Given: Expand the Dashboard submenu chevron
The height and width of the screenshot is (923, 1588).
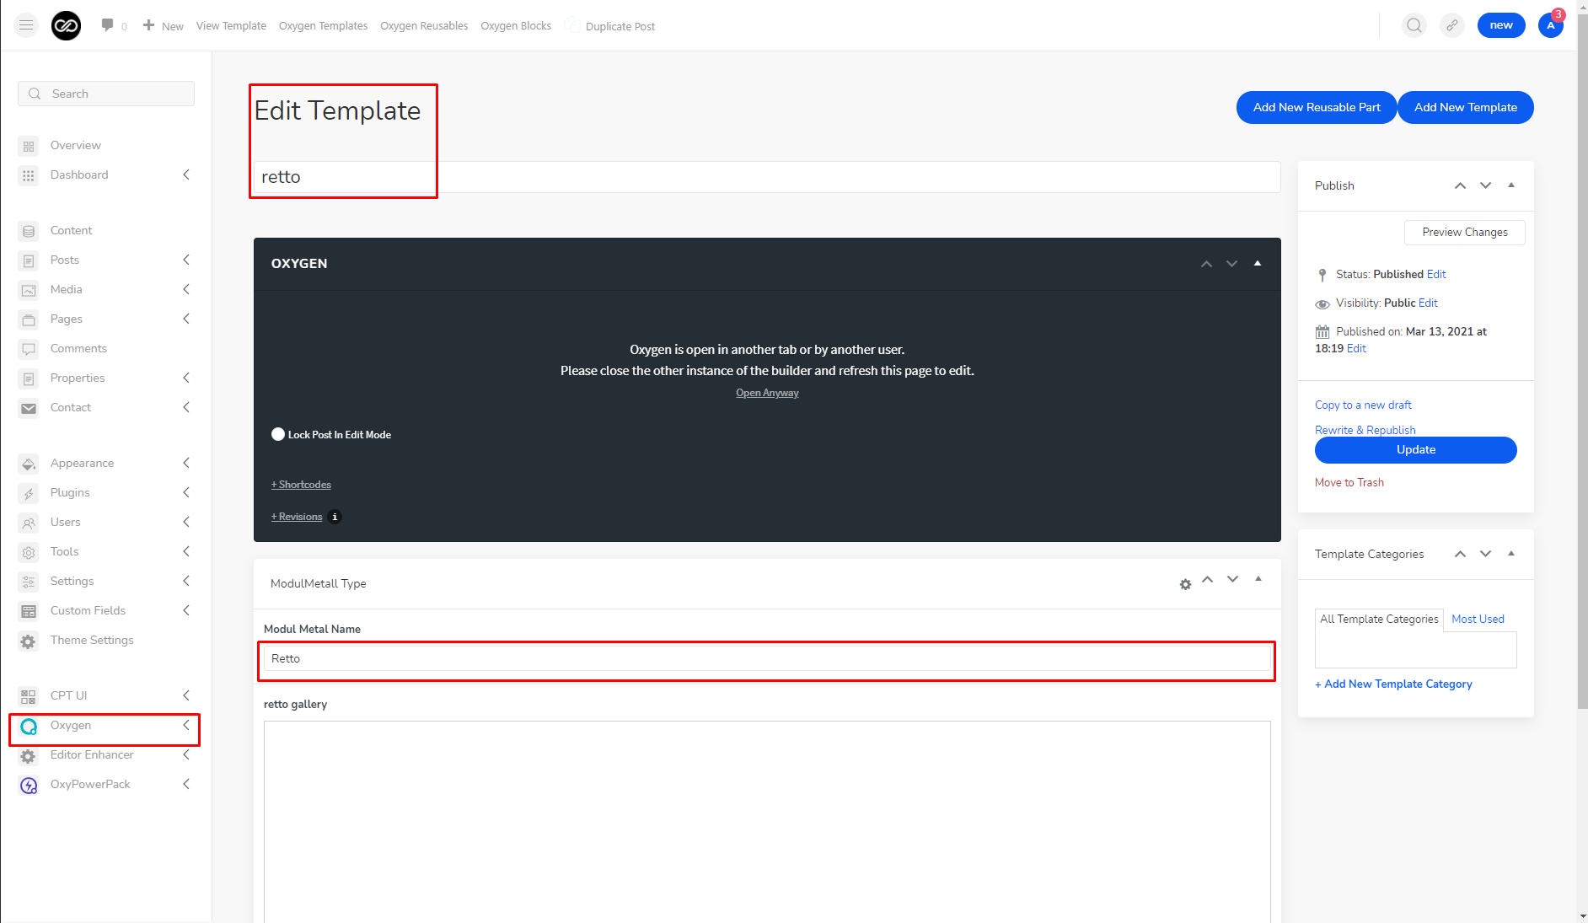Looking at the screenshot, I should tap(186, 174).
